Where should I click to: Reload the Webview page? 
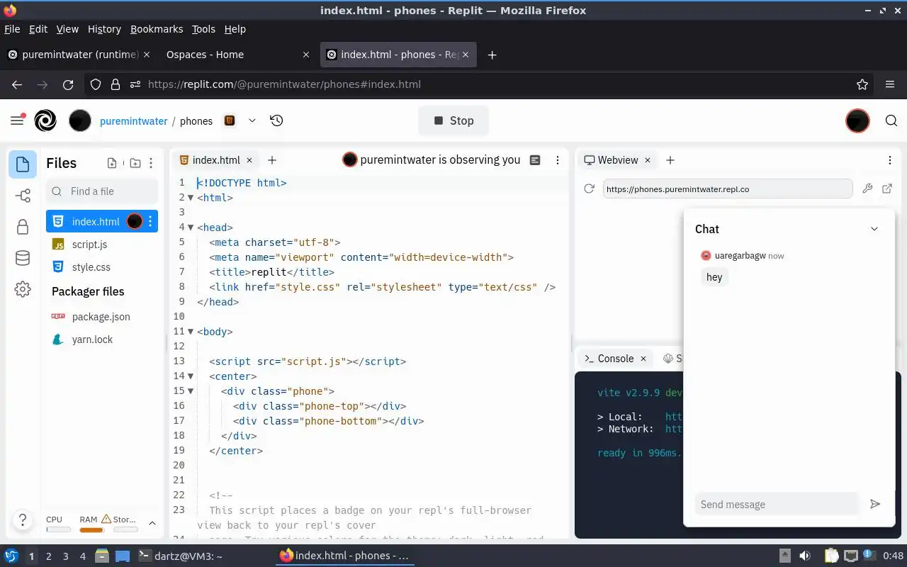tap(589, 189)
